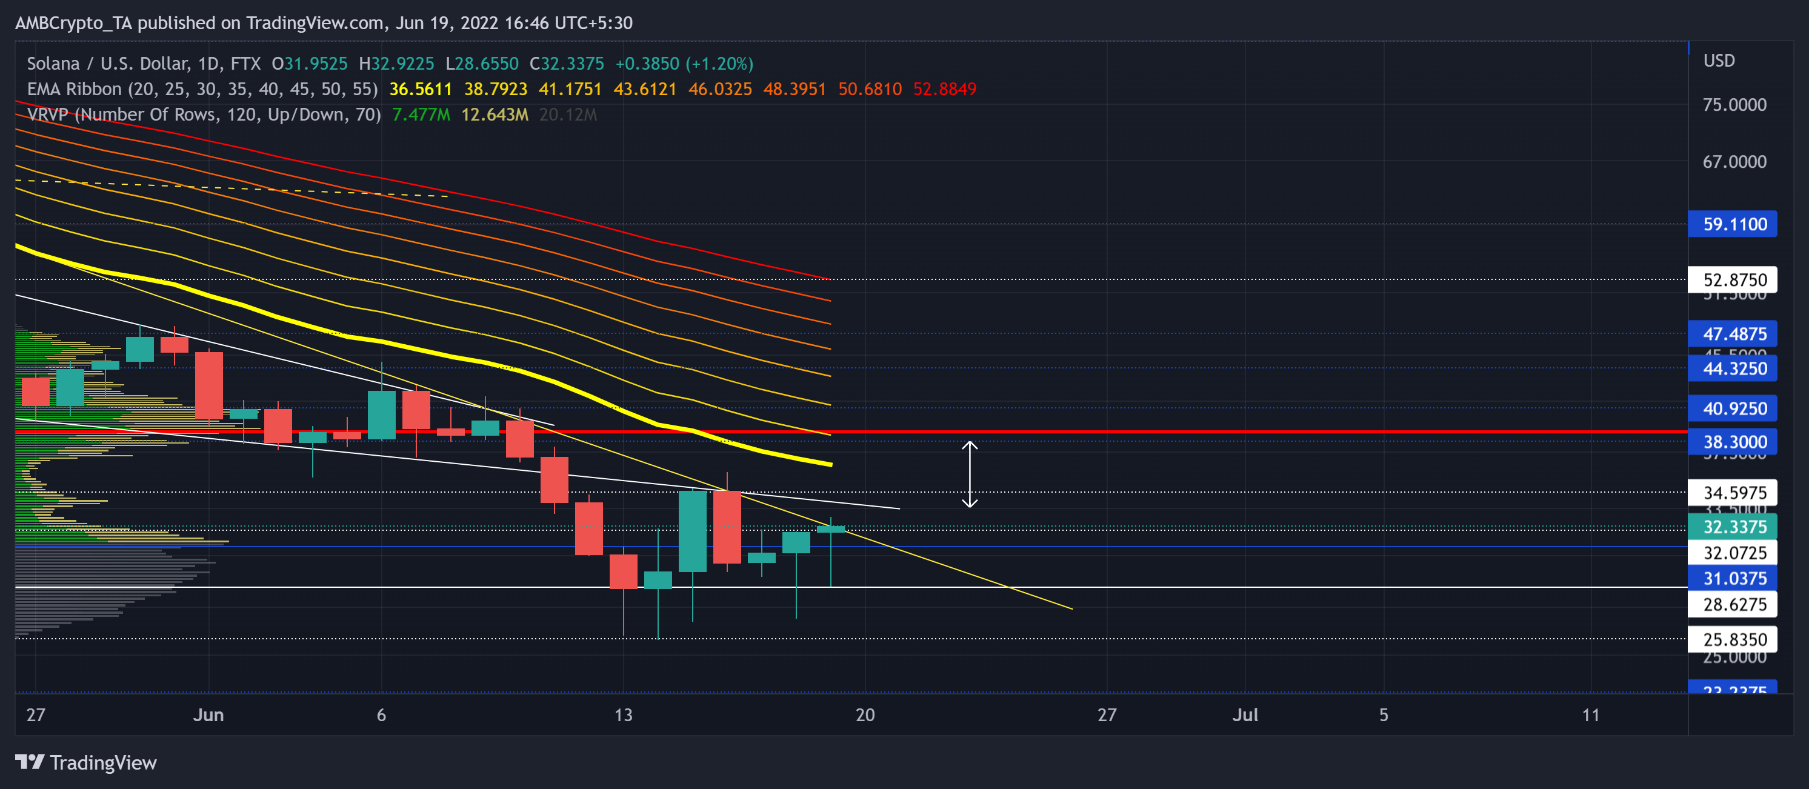This screenshot has height=789, width=1809.
Task: Click the EMA value 36.5611
Action: click(x=420, y=89)
